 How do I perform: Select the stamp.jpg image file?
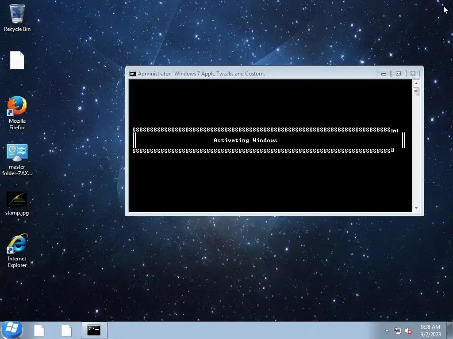click(17, 203)
